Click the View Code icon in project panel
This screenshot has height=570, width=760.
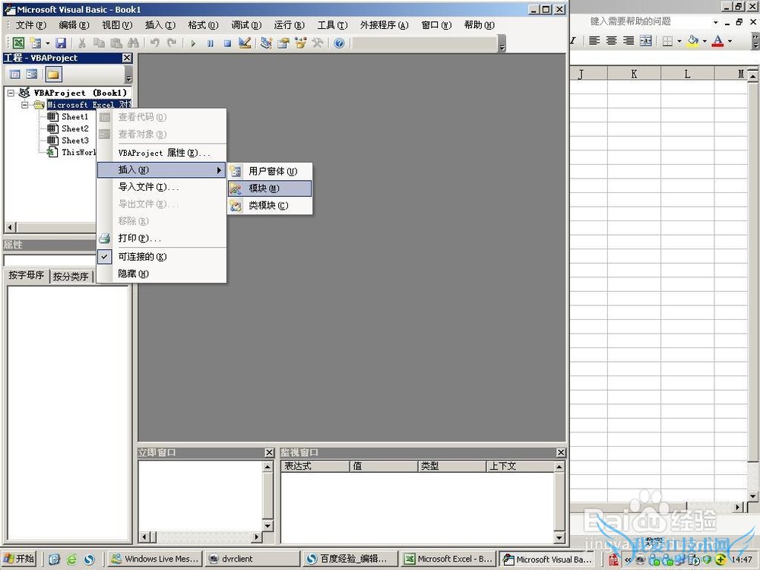14,74
